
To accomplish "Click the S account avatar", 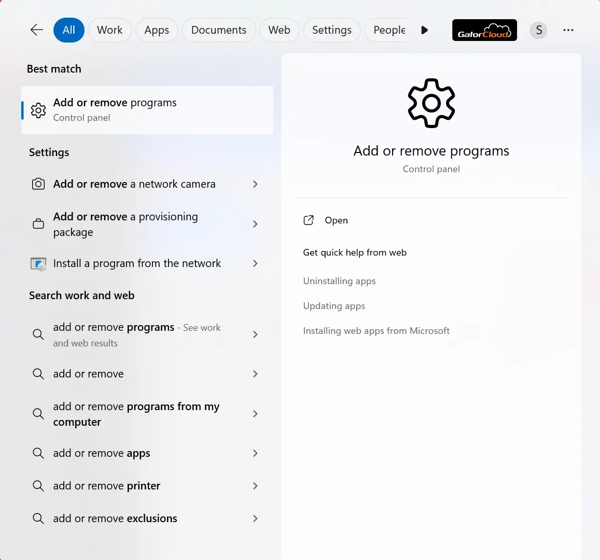I will pos(538,30).
